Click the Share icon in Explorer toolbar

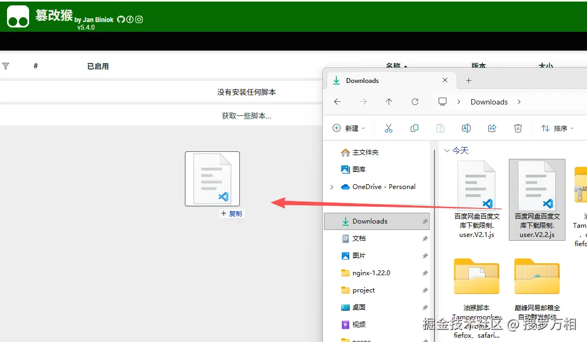(x=492, y=128)
